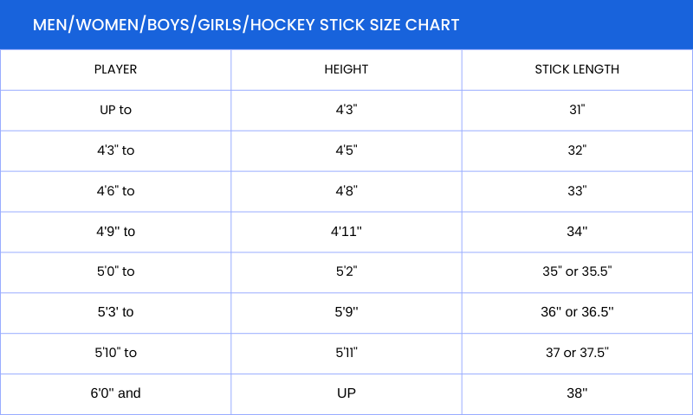Click the 5'9" height cell
The width and height of the screenshot is (693, 415).
click(x=346, y=312)
